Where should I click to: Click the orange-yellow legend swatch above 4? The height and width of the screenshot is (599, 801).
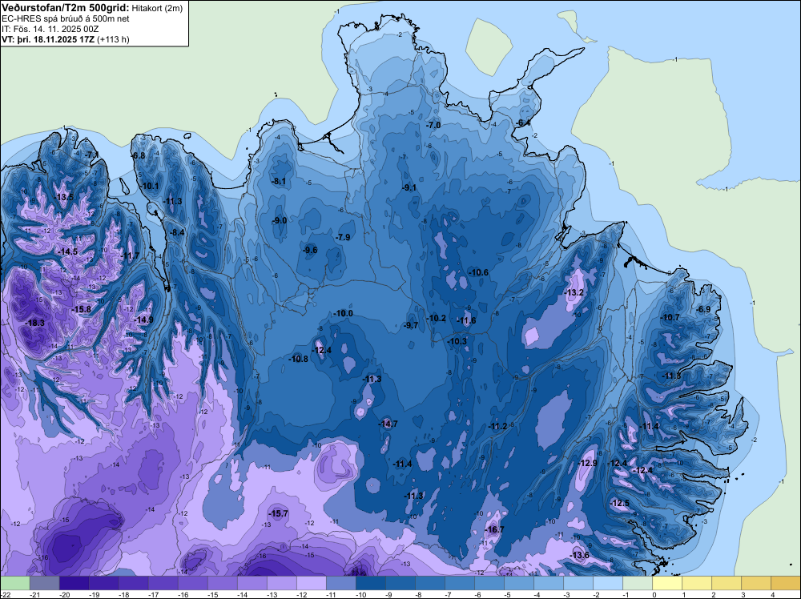coord(786,583)
